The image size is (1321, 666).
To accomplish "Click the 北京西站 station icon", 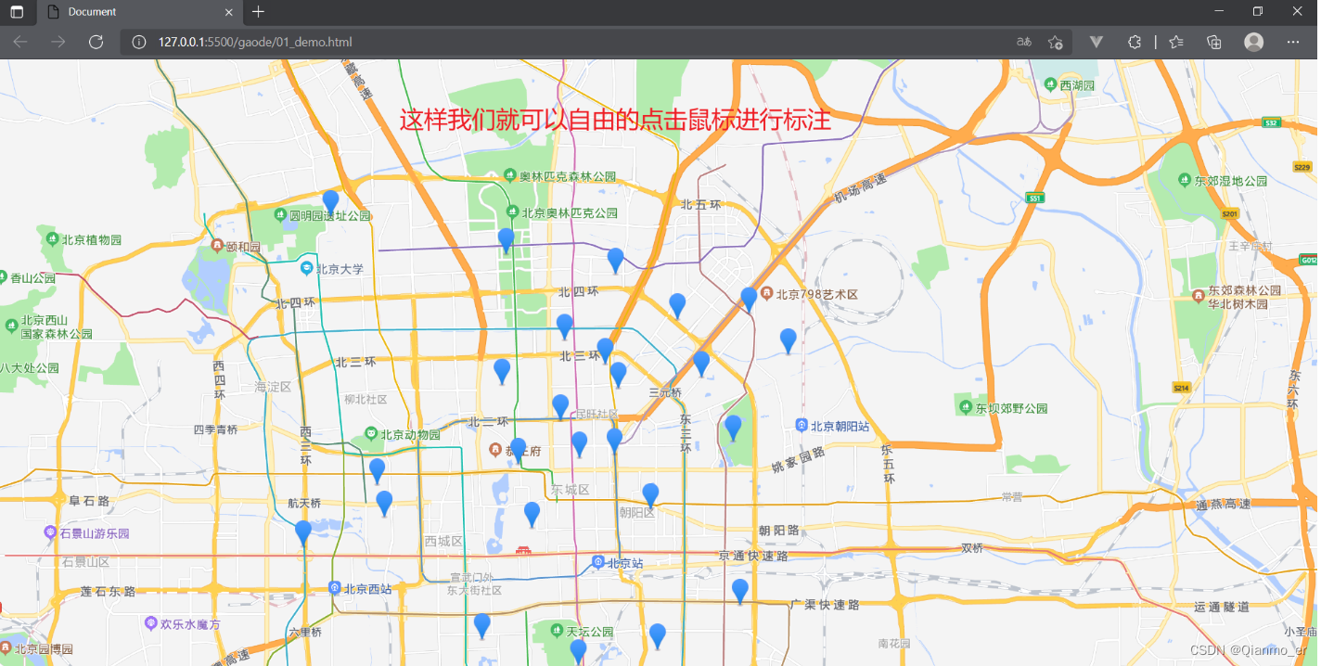I will pos(334,588).
